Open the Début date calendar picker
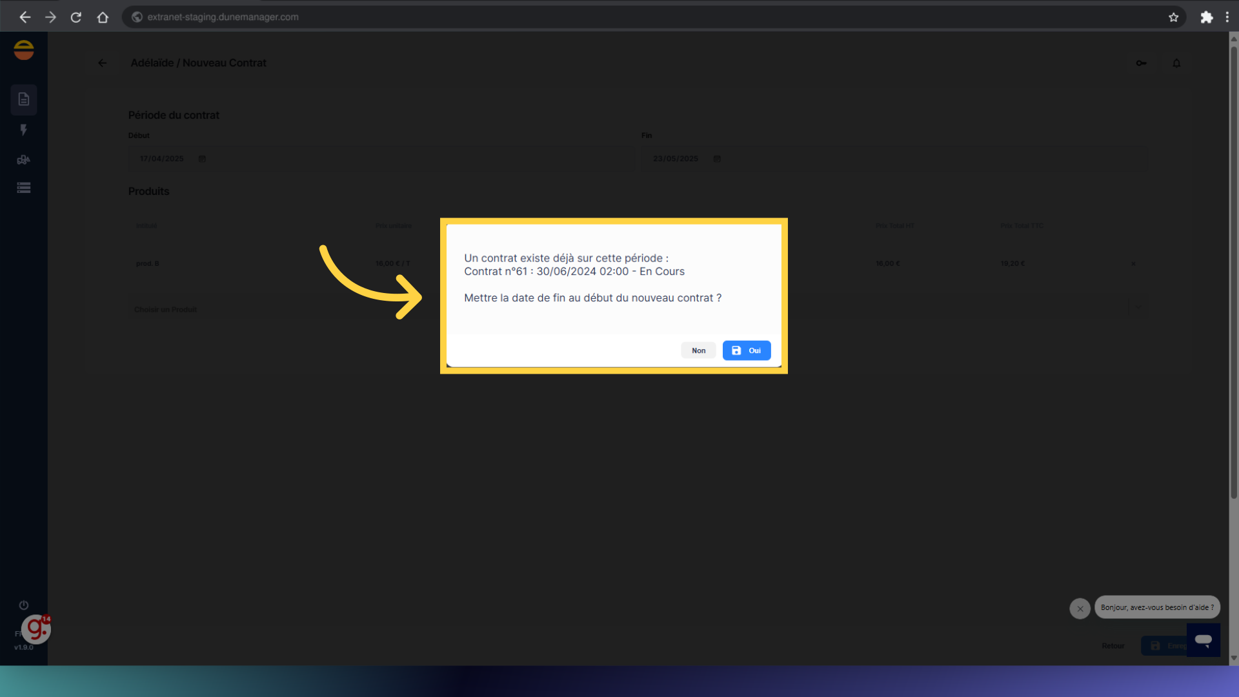This screenshot has height=697, width=1239. click(202, 159)
